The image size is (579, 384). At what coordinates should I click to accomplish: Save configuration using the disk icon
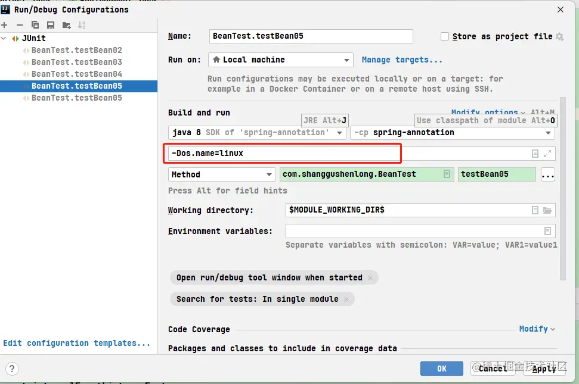(51, 25)
